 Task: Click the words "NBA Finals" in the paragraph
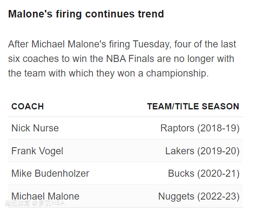point(130,59)
